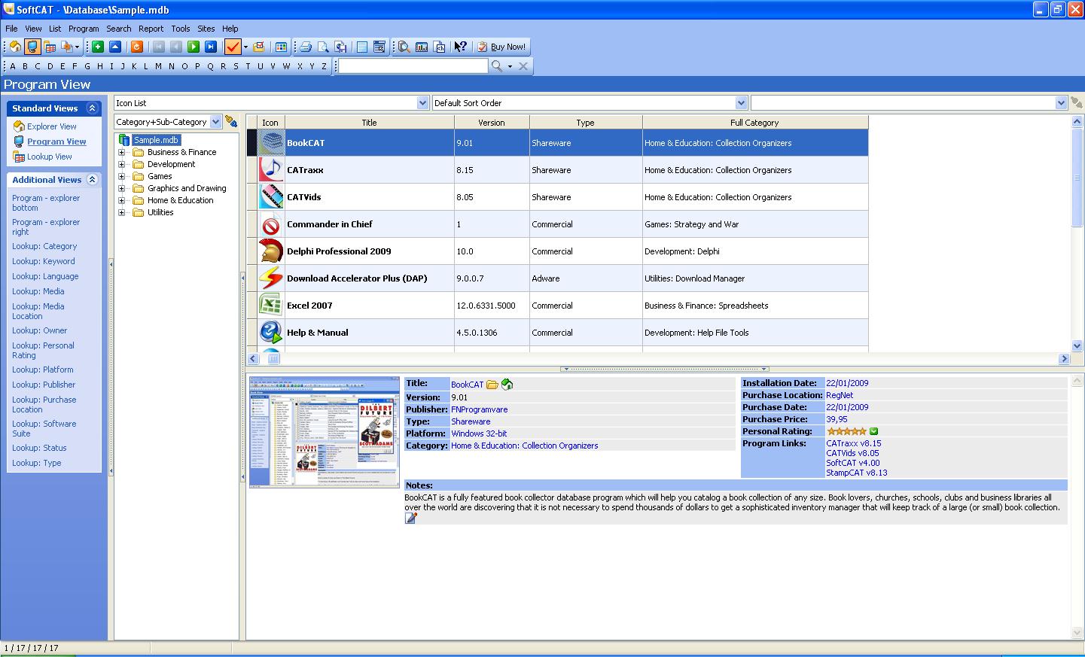Open dropdown arrow beside red checkmark
Screen dimensions: 1085x657
(245, 47)
